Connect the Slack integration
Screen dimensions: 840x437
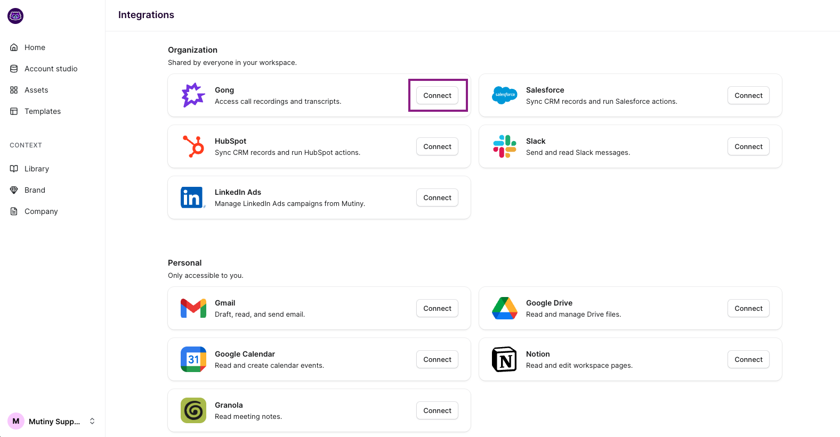click(748, 146)
